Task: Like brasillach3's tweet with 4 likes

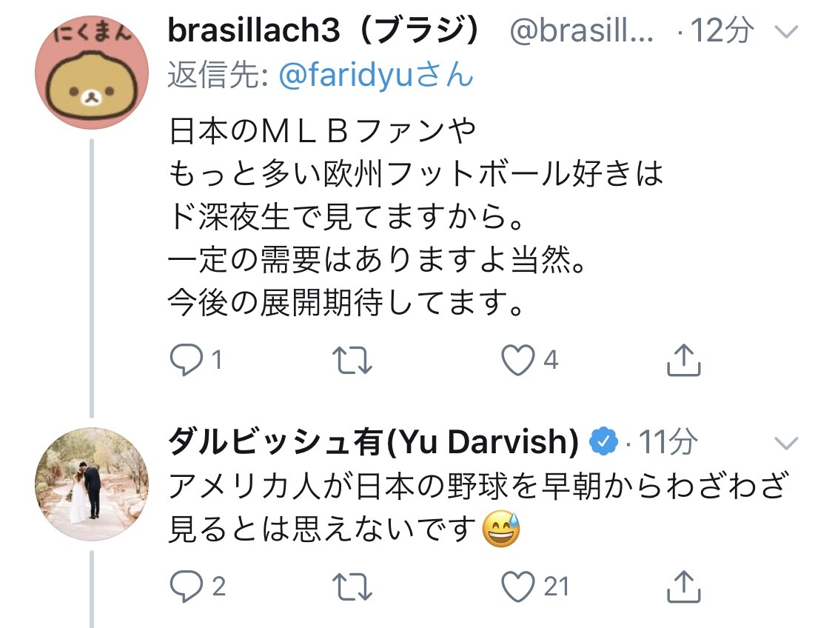Action: click(x=518, y=360)
